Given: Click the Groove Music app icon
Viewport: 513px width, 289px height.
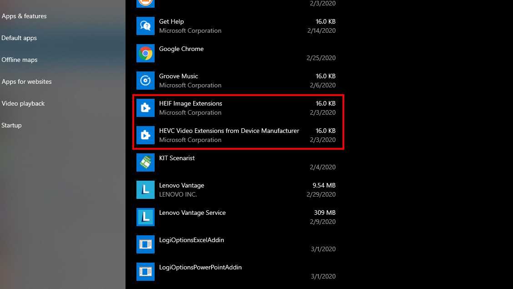Looking at the screenshot, I should click(146, 81).
